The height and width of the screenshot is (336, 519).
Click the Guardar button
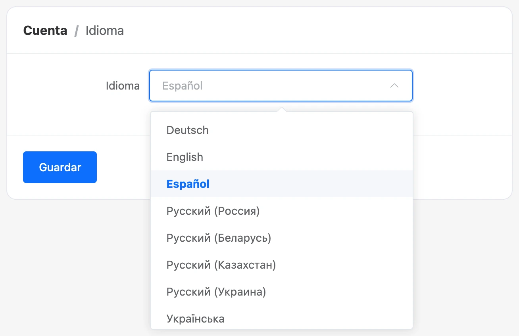coord(60,167)
